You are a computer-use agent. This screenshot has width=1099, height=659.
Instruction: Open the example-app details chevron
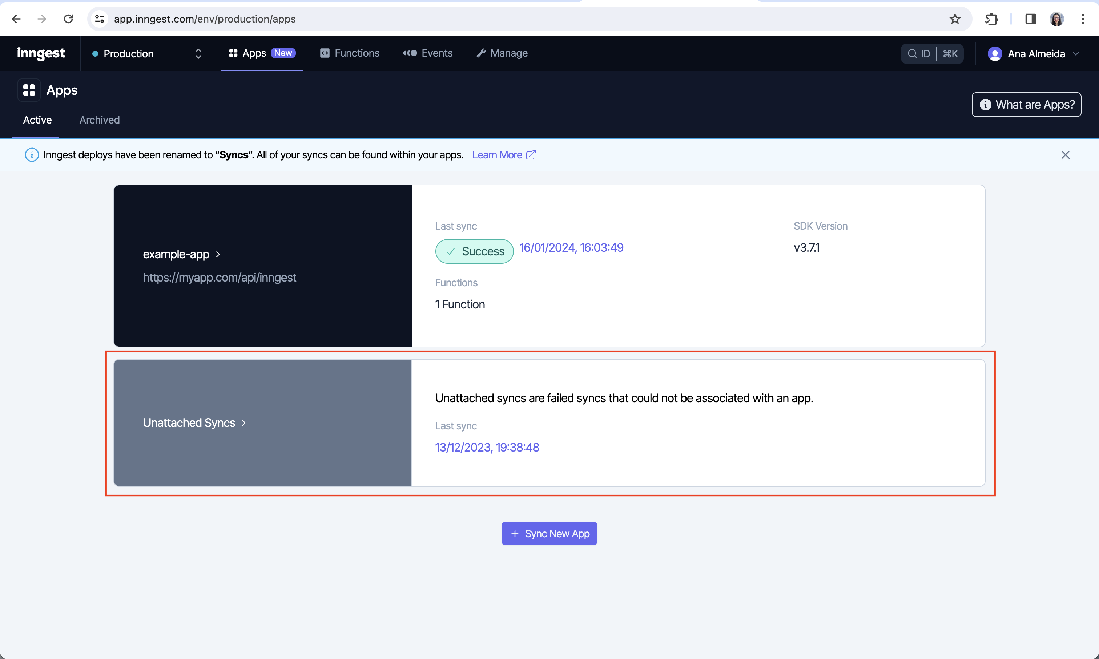218,254
